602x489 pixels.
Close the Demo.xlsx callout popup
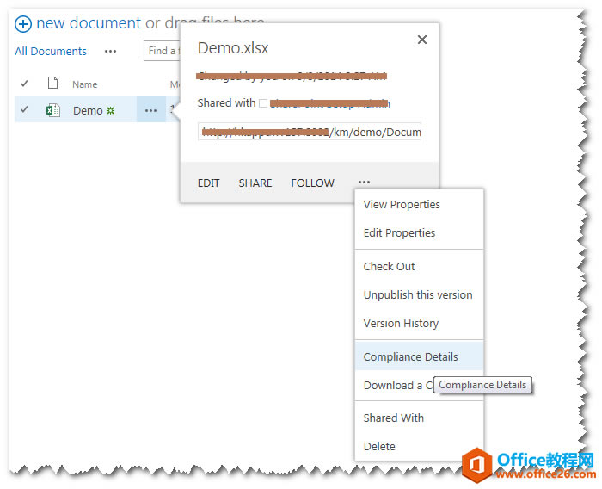(422, 40)
